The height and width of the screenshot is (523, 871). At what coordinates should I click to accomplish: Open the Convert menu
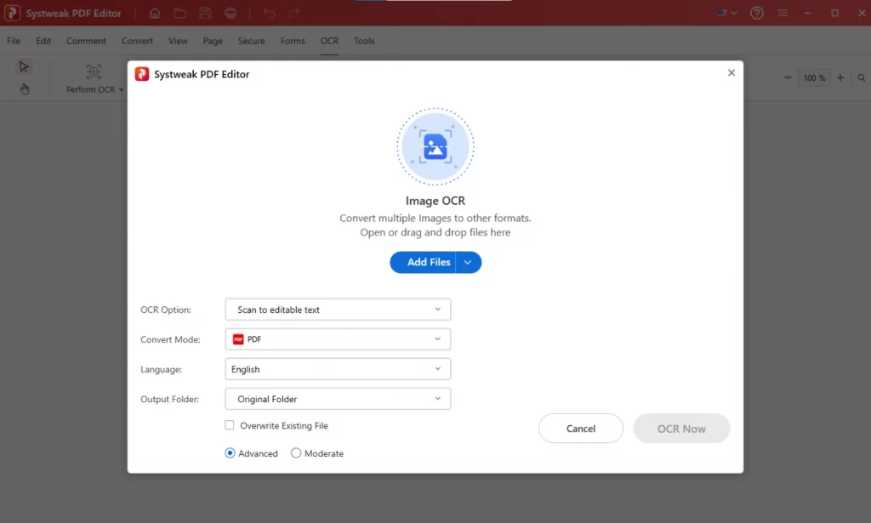pyautogui.click(x=137, y=41)
